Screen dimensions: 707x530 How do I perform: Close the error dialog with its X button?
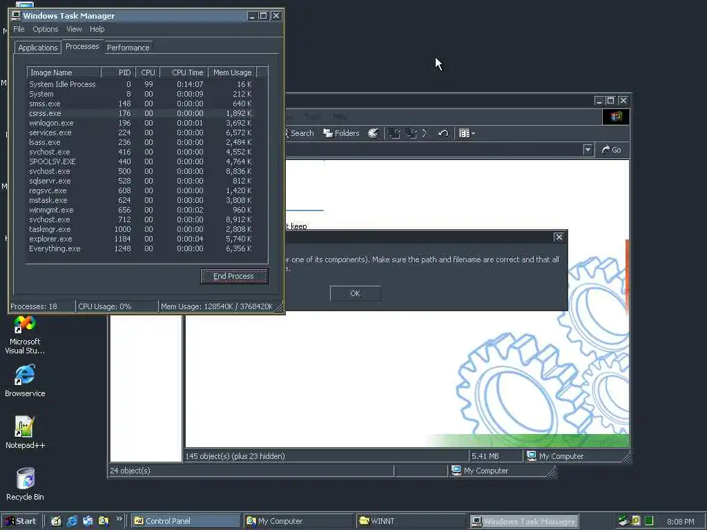point(559,237)
